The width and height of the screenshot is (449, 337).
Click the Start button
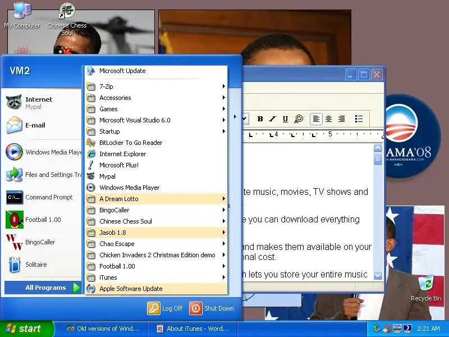[x=26, y=329]
